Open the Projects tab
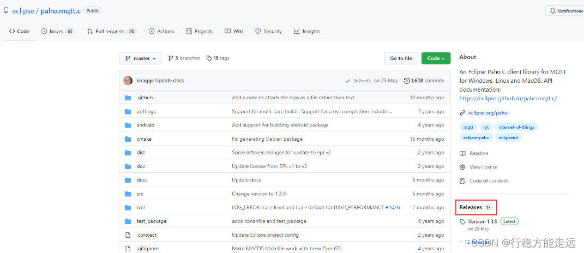 click(199, 31)
